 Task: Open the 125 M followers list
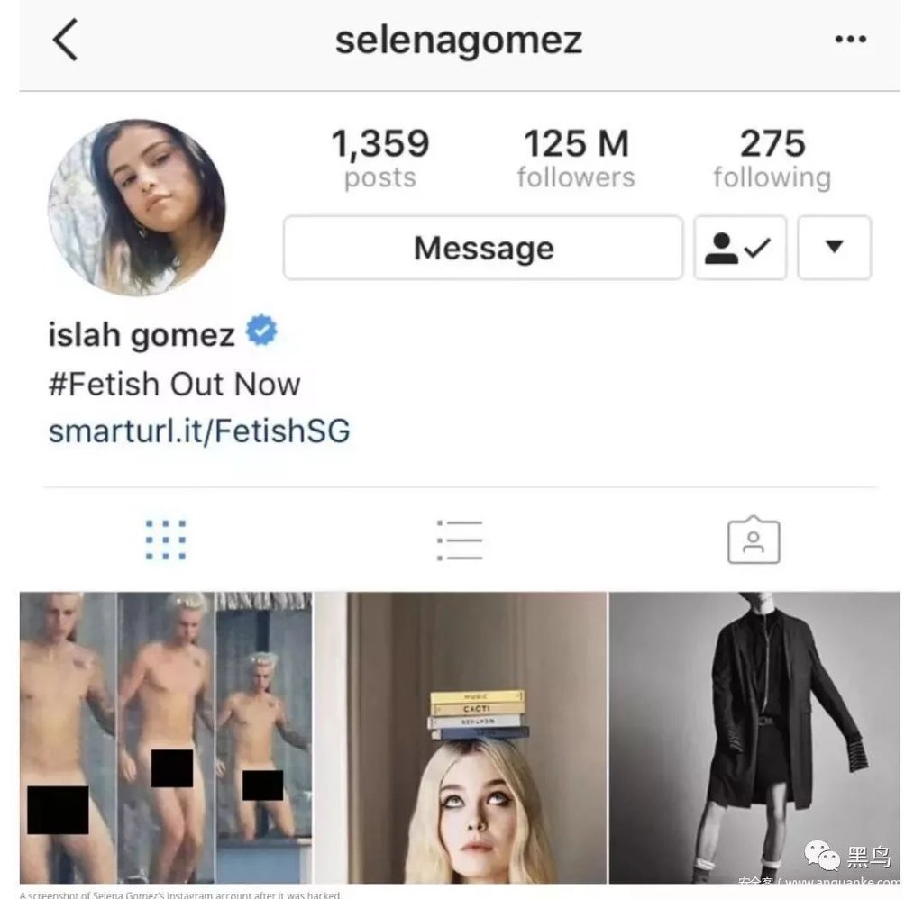(576, 159)
